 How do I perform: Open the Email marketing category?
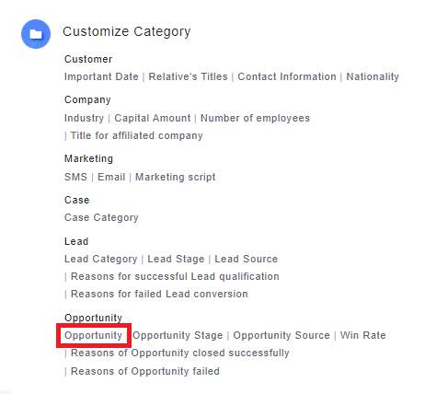(111, 177)
